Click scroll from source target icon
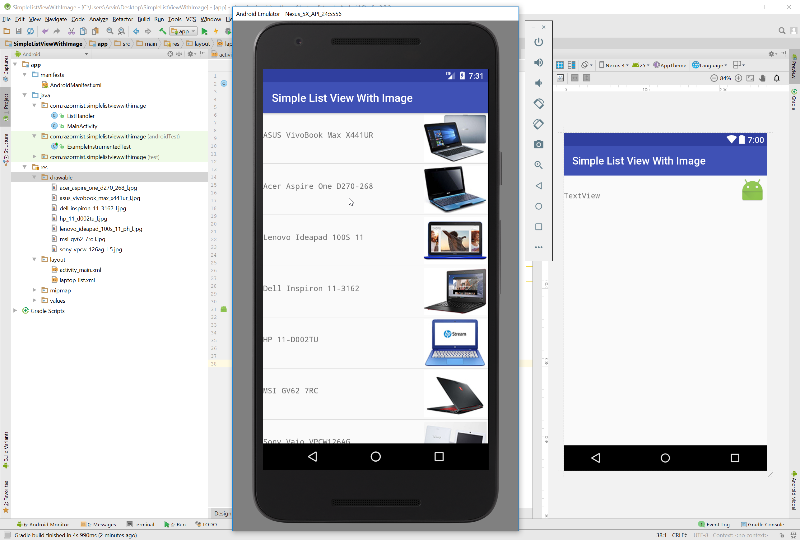Screen dimensions: 800x540 [170, 54]
